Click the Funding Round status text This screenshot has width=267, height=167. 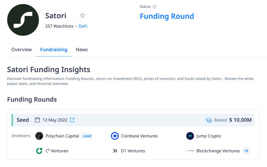[167, 16]
